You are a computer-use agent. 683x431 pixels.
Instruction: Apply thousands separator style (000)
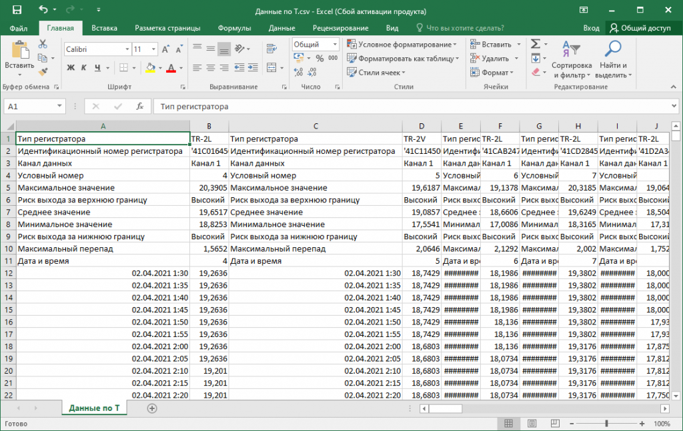coord(333,58)
